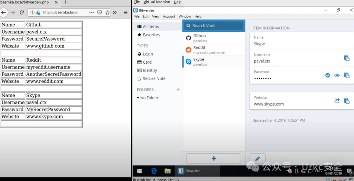View site information icon in address bar
354x181 pixels.
pyautogui.click(x=32, y=13)
